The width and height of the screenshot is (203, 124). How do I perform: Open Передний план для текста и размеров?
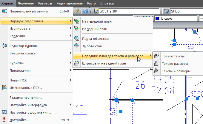click(113, 56)
